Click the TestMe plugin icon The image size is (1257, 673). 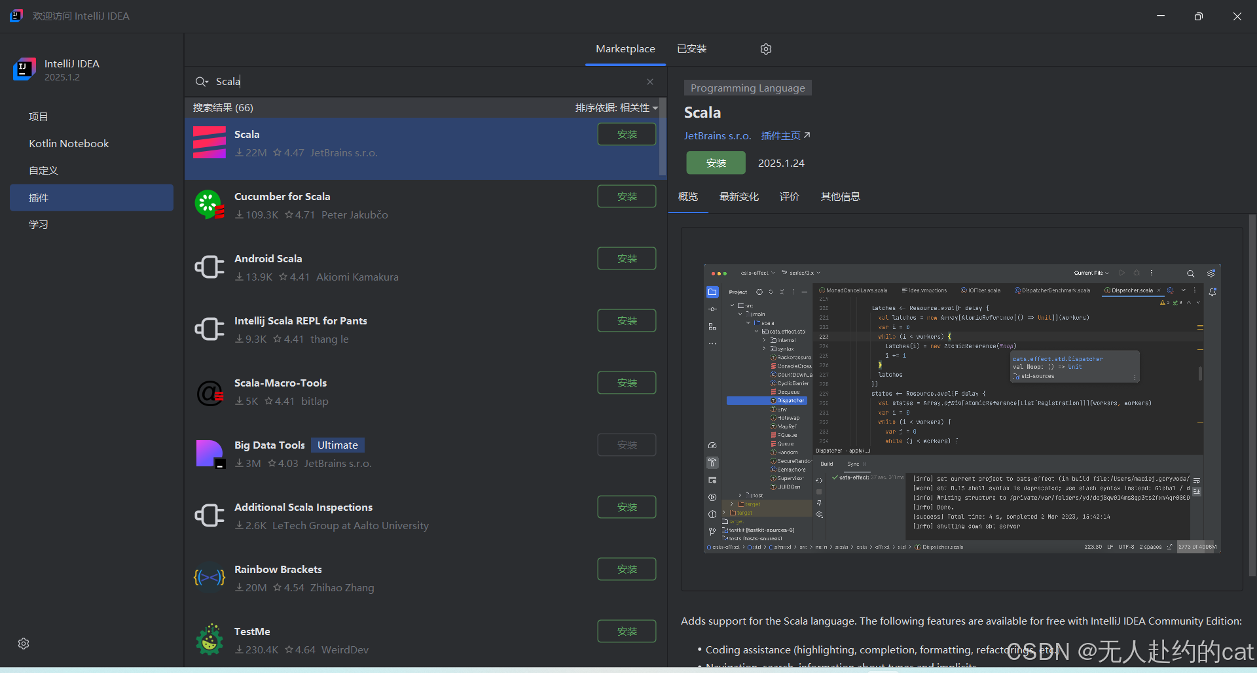coord(209,640)
